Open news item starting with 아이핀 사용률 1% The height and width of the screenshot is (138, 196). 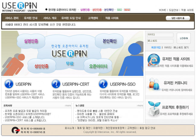pos(96,114)
